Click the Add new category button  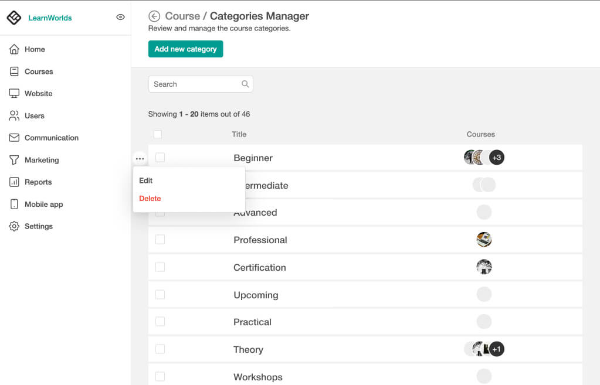pos(185,49)
